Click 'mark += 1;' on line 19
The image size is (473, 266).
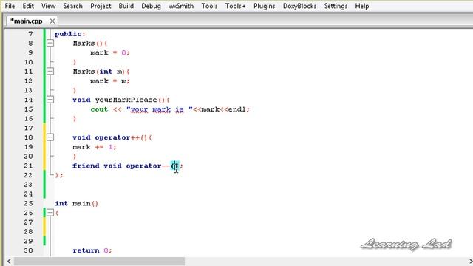pos(94,147)
